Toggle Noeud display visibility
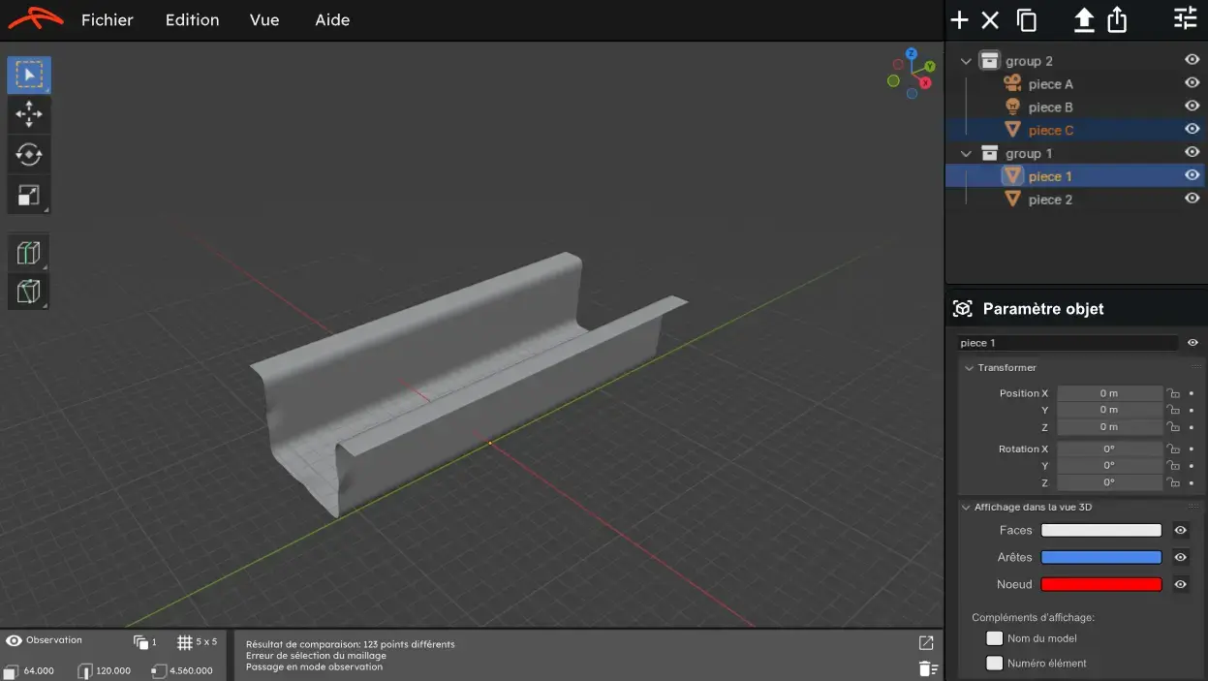 [x=1181, y=584]
